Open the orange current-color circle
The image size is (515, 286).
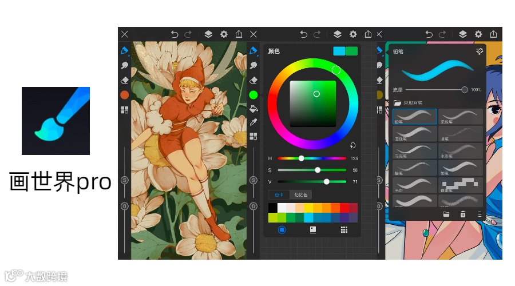point(125,95)
